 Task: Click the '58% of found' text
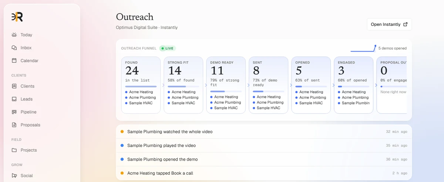point(181,80)
